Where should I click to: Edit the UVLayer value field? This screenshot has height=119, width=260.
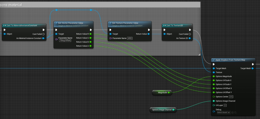click(x=225, y=105)
